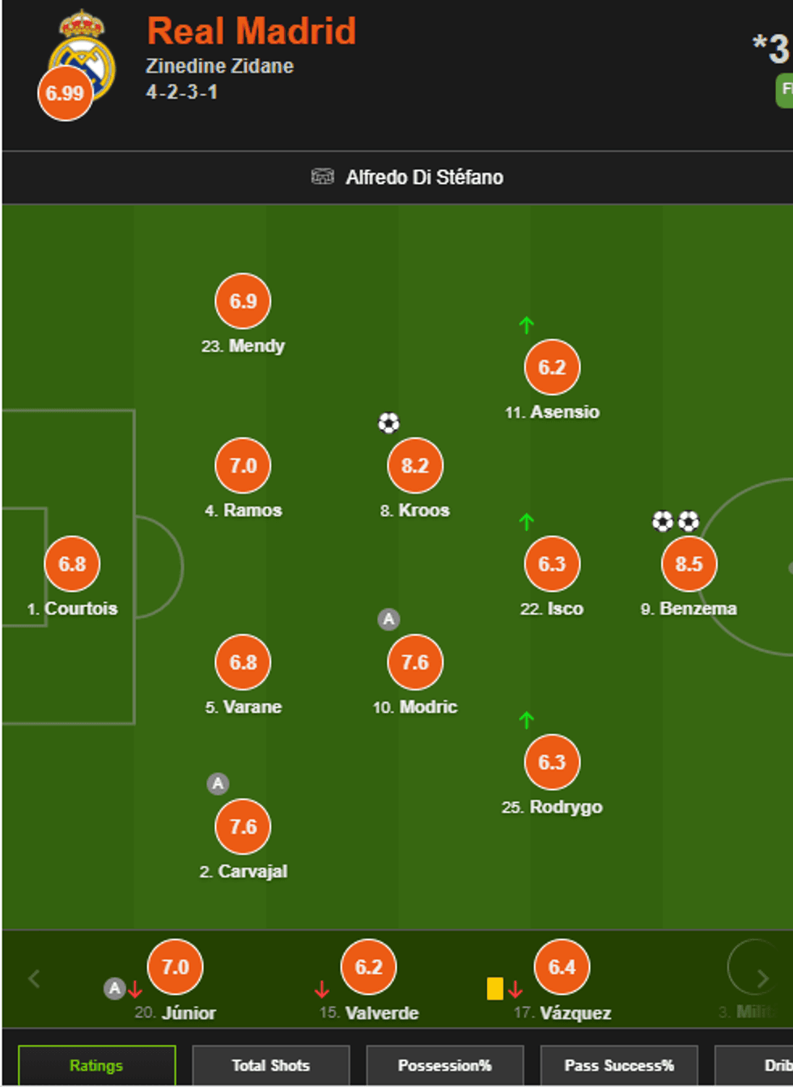Click the goal ball icon above Kroos
The width and height of the screenshot is (793, 1087).
(x=389, y=422)
